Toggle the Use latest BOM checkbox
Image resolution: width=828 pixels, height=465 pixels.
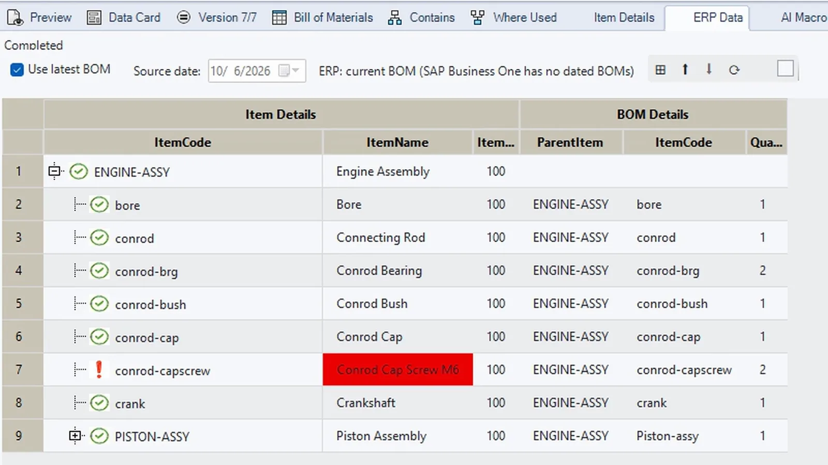point(17,70)
